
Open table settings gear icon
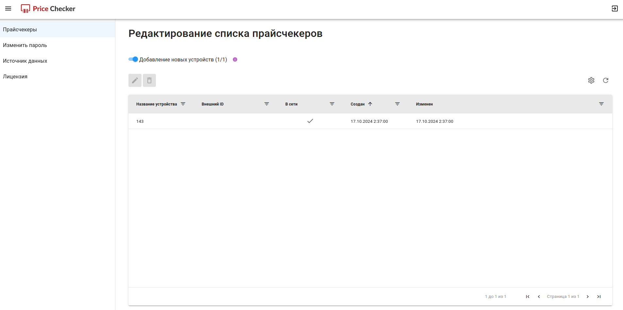point(591,80)
